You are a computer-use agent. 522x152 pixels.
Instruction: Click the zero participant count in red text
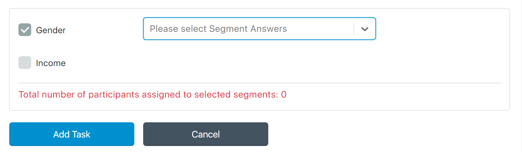pos(284,95)
